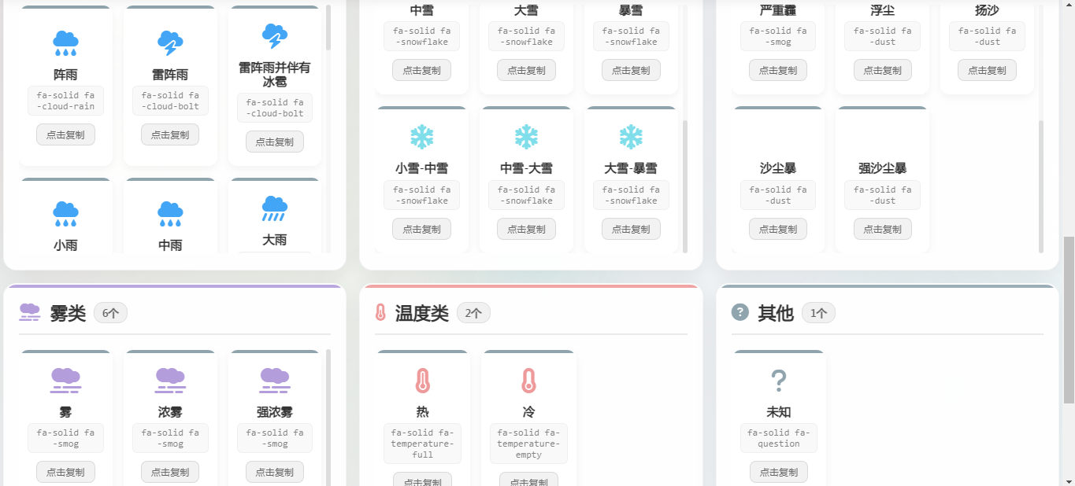Click the 大雪-暴雪 snowflake icon
Viewport: 1075px width, 486px height.
pos(631,137)
